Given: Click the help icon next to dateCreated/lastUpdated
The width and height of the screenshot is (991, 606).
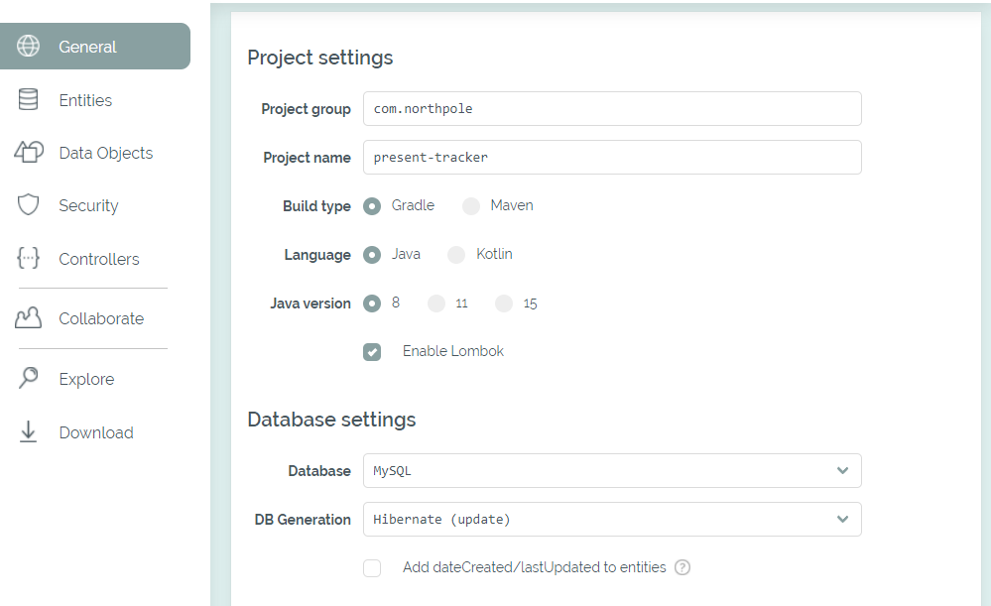Looking at the screenshot, I should pyautogui.click(x=682, y=567).
